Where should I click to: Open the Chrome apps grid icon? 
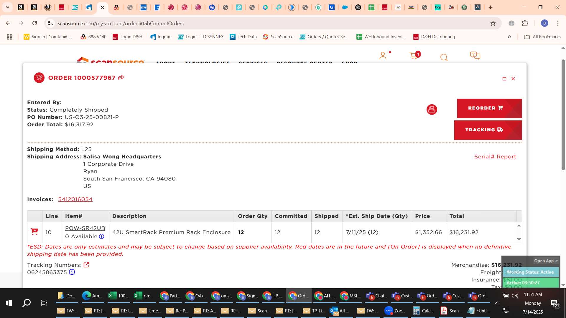(9, 37)
